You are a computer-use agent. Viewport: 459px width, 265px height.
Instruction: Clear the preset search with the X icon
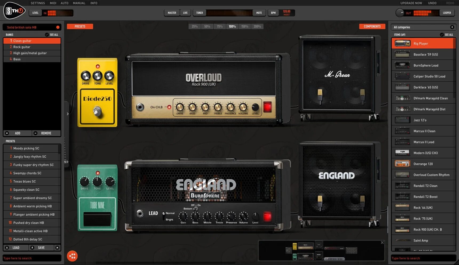57,248
